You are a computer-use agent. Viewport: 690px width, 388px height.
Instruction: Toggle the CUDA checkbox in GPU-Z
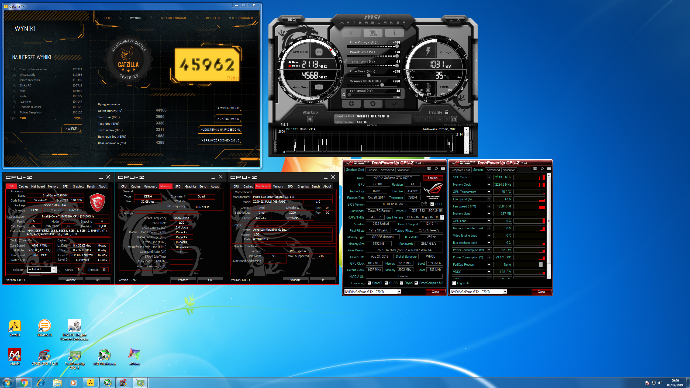(x=387, y=283)
